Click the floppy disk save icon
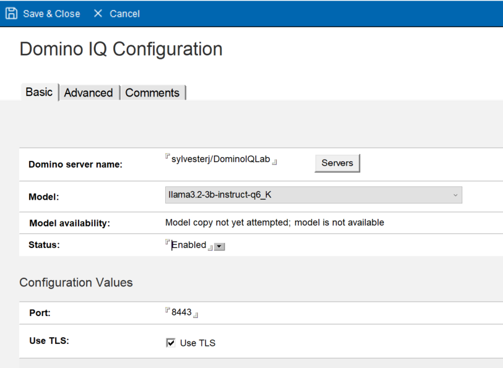Screen dimensions: 503x368 pos(11,13)
